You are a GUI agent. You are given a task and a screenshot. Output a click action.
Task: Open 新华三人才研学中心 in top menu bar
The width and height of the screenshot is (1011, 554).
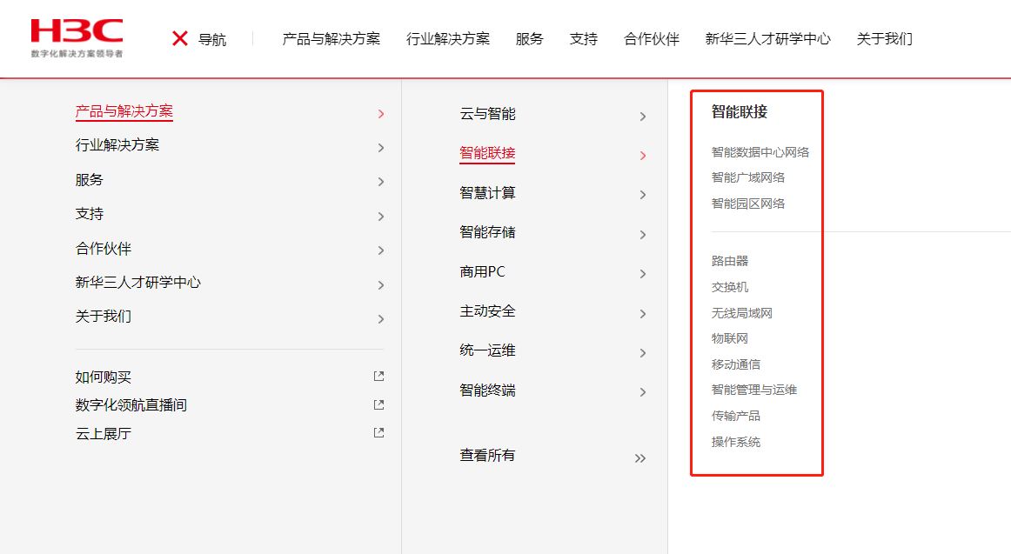tap(768, 39)
